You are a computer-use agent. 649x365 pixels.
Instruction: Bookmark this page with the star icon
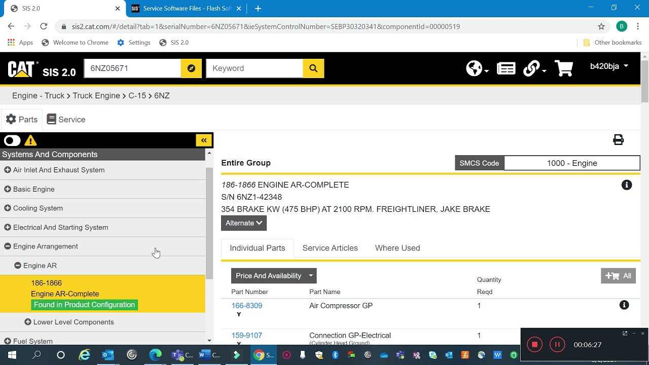[601, 26]
